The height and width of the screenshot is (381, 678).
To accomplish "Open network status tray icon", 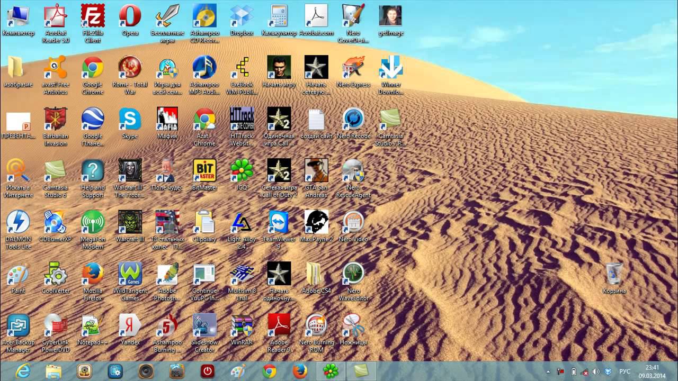I will 585,371.
